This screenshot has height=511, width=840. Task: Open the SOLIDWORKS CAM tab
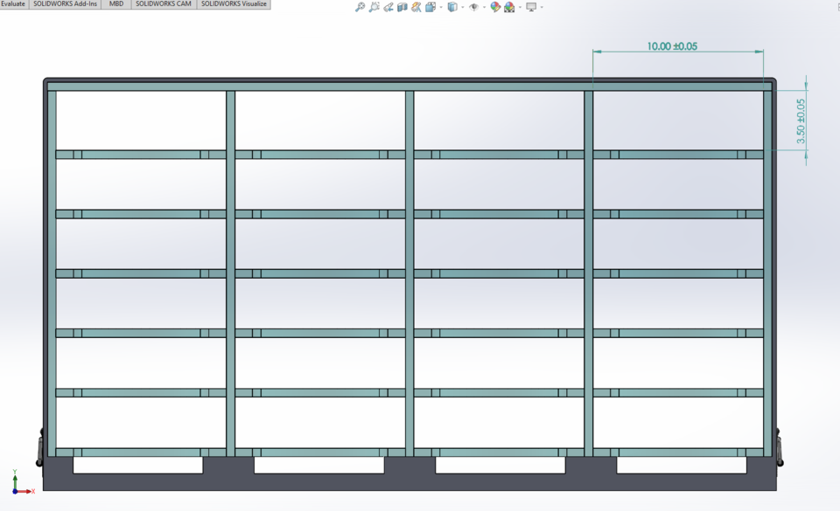tap(163, 4)
